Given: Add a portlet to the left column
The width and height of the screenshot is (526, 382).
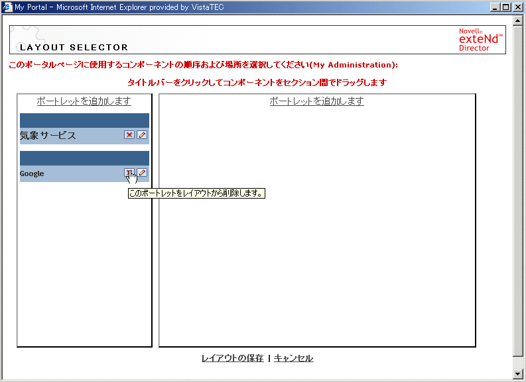Looking at the screenshot, I should tap(84, 101).
